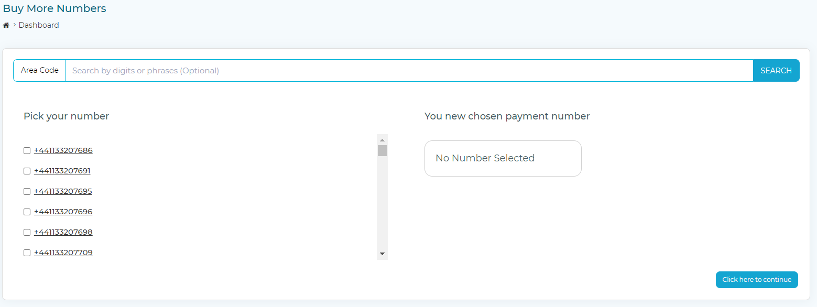This screenshot has width=817, height=307.
Task: Check the box for +441133207695
Action: tap(27, 192)
